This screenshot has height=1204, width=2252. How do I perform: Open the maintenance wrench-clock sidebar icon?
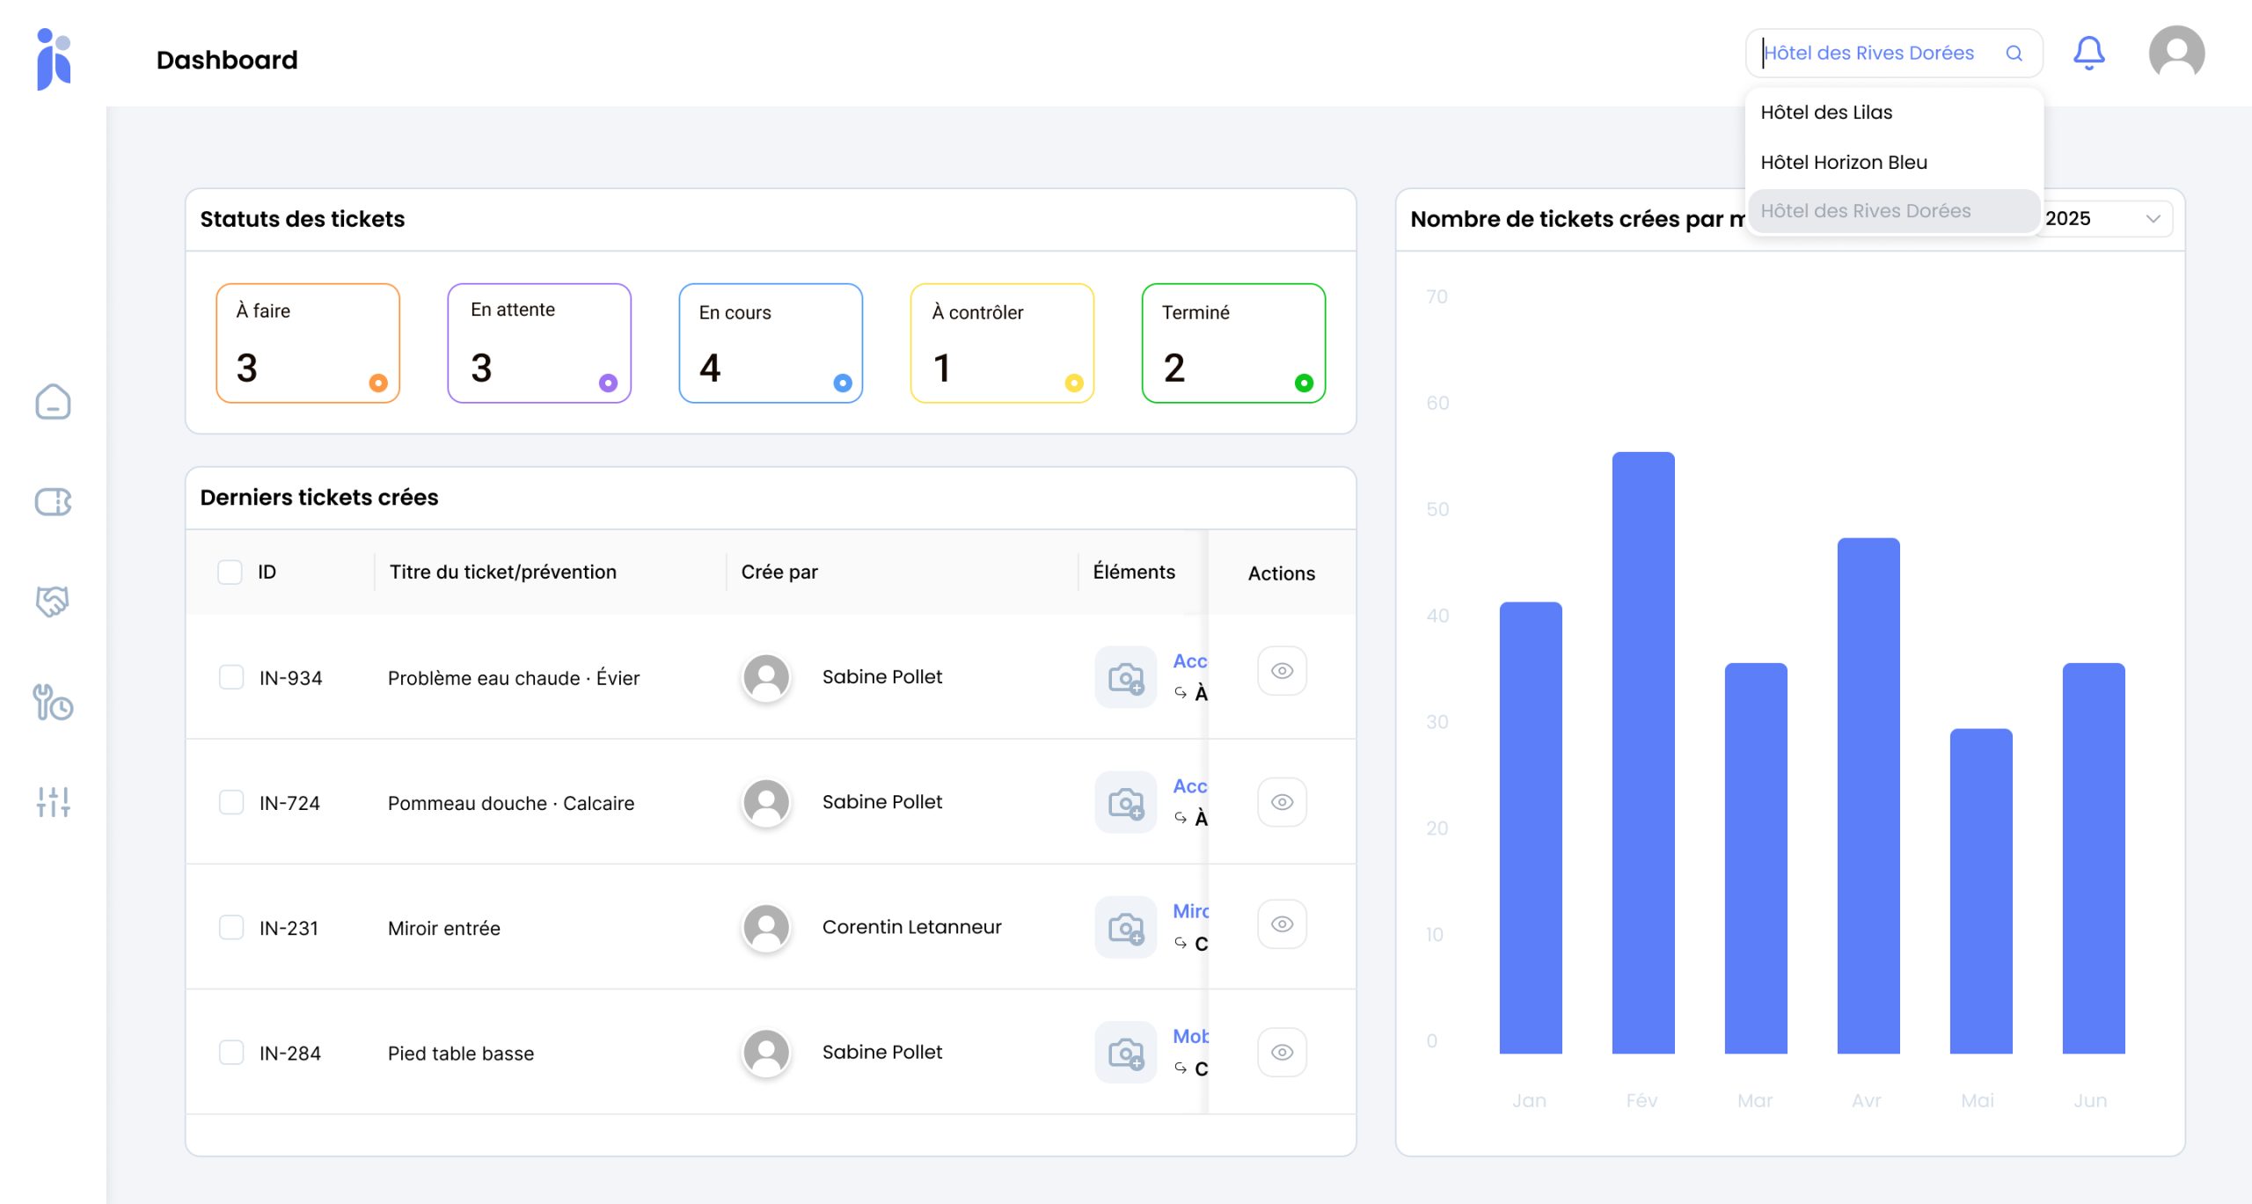[53, 703]
